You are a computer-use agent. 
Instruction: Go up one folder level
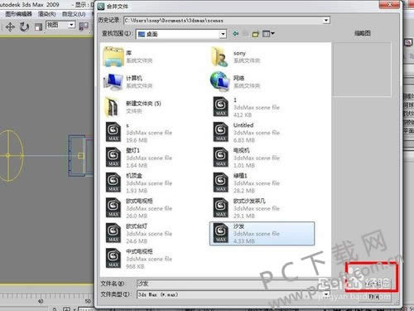tap(245, 34)
